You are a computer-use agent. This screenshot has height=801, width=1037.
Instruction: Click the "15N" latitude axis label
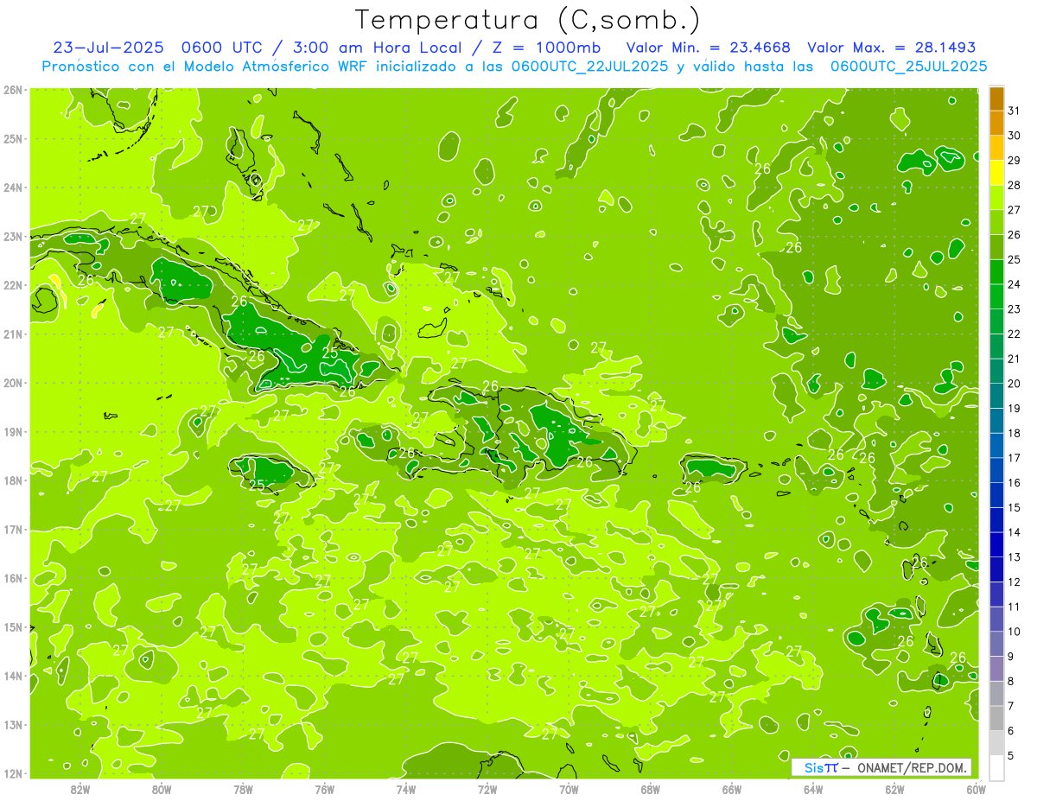click(x=12, y=626)
